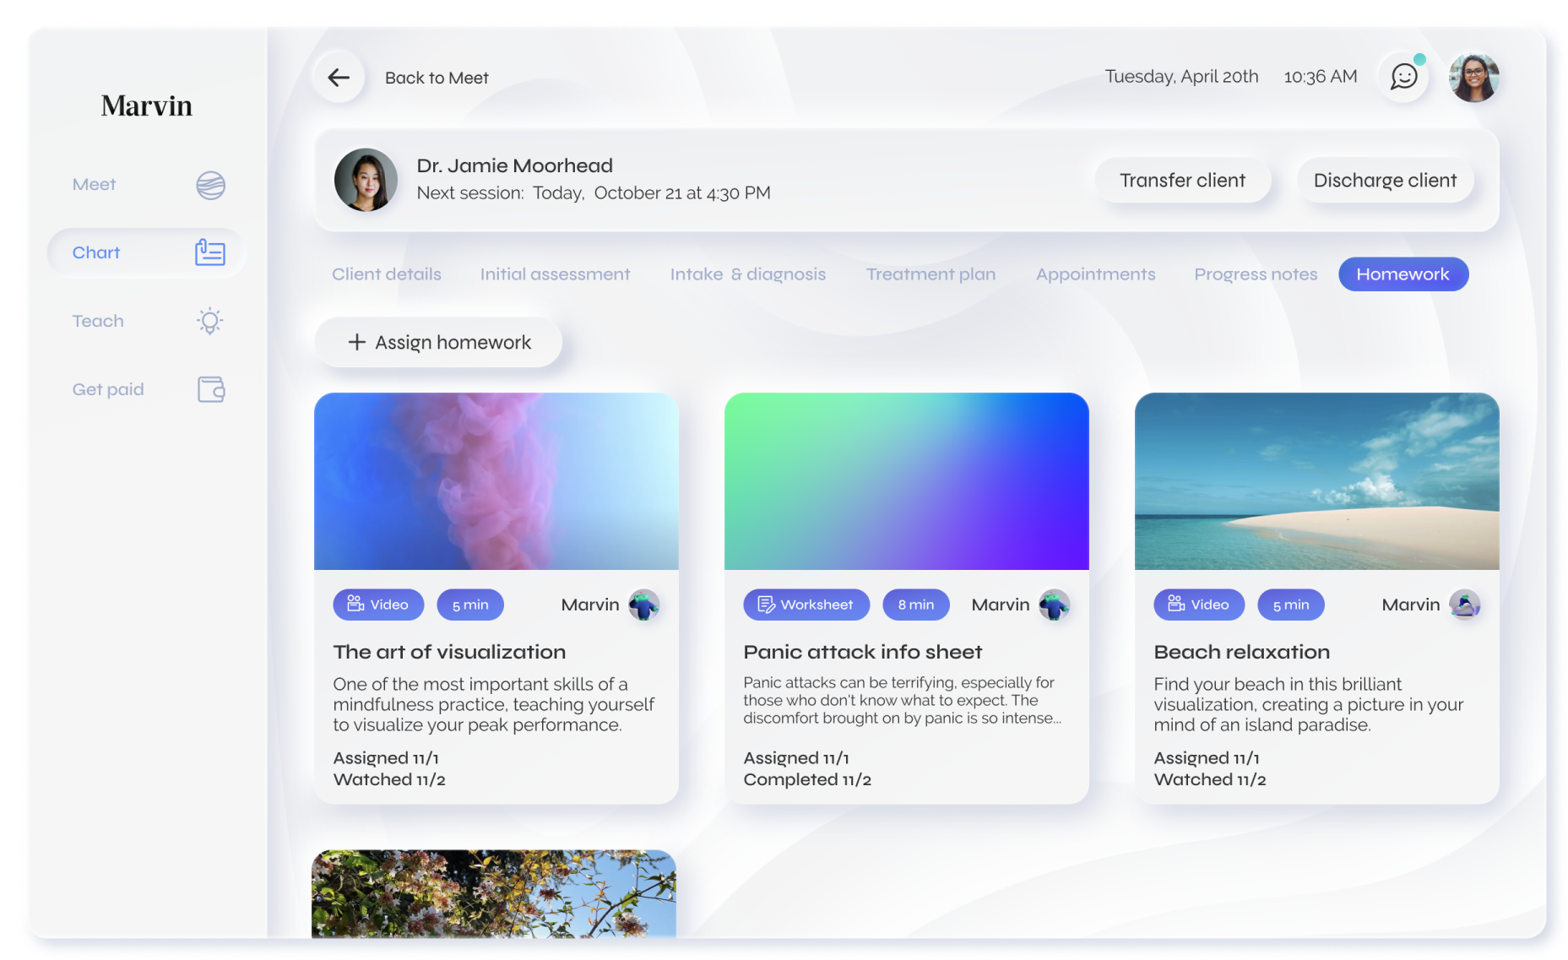The height and width of the screenshot is (960, 1568).
Task: Click the Video tag on Beach relaxation card
Action: (1199, 605)
